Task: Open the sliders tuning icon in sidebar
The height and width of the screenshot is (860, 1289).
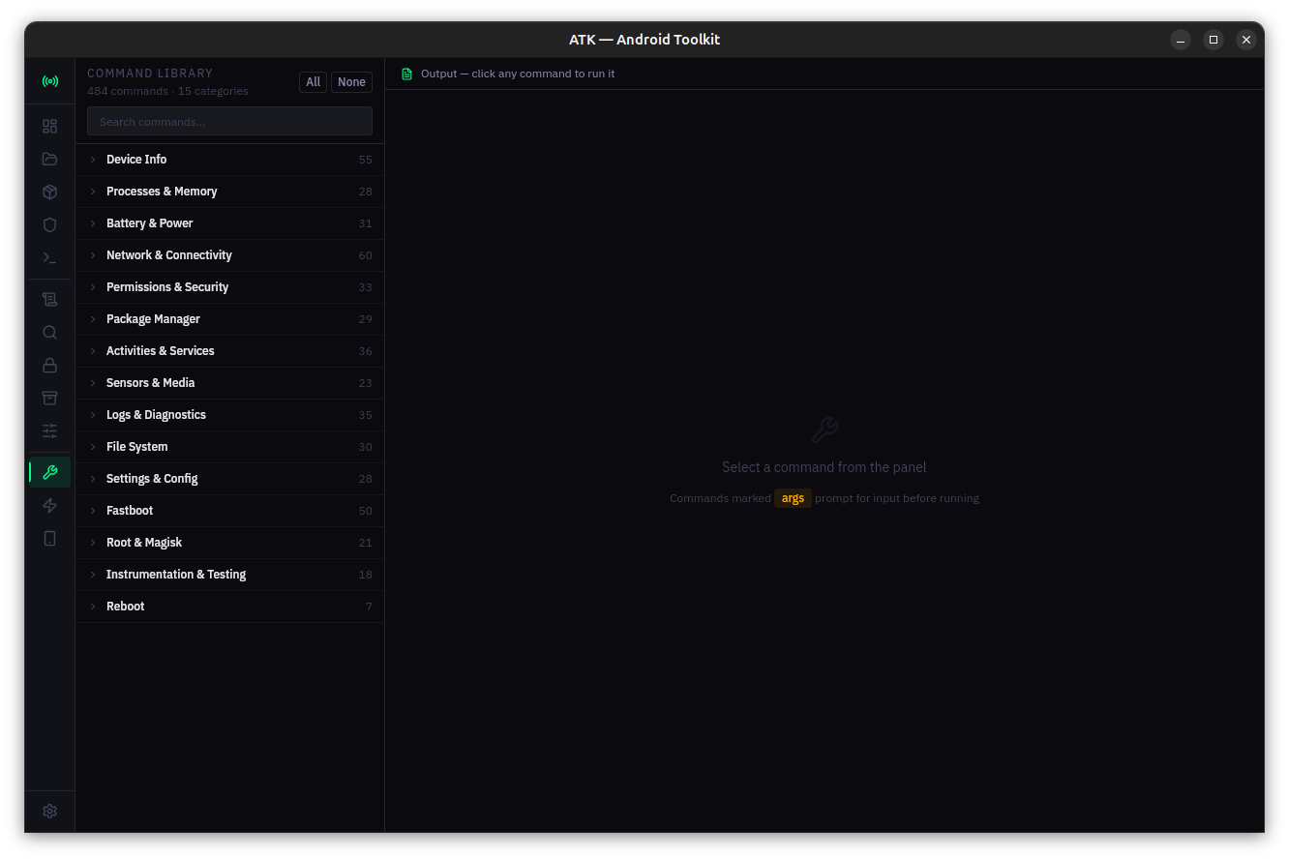Action: 50,431
